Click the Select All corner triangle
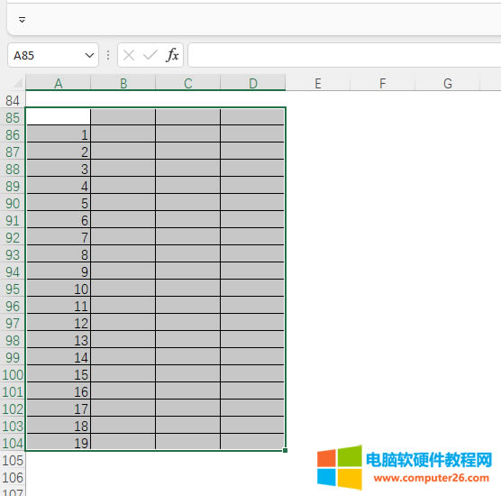The image size is (501, 496). [x=18, y=83]
